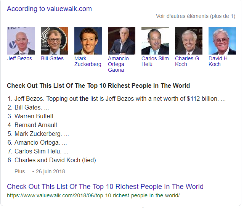Select Mark Zuckerberg's portrait image
Image resolution: width=244 pixels, height=208 pixels.
tap(88, 41)
